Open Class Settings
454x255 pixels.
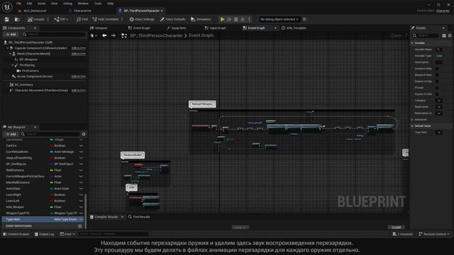[142, 19]
